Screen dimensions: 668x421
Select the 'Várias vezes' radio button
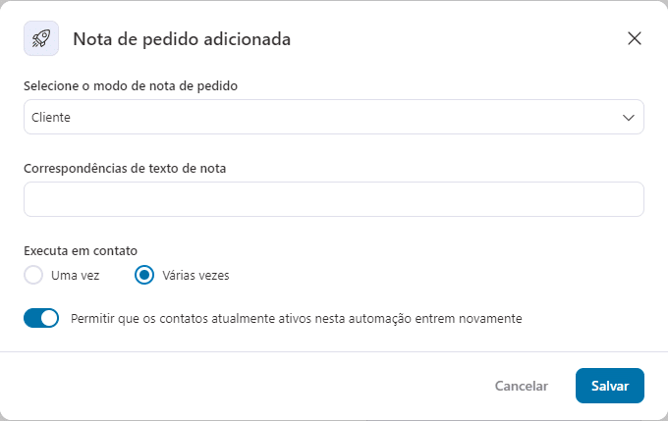click(x=144, y=275)
